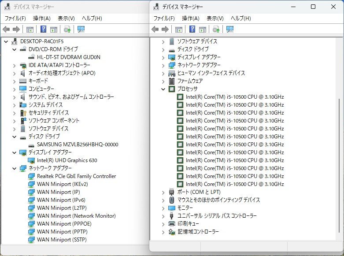Select WAN Miniport (PPPOE) entry
The height and width of the screenshot is (256, 344).
(x=64, y=224)
